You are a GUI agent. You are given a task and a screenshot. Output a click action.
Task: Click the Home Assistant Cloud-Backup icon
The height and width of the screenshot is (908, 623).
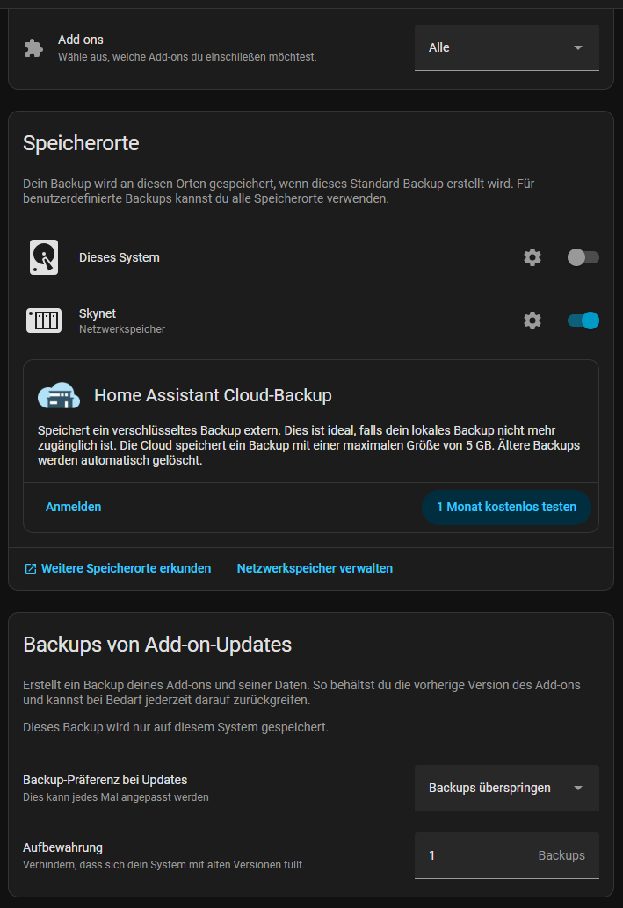pyautogui.click(x=59, y=396)
